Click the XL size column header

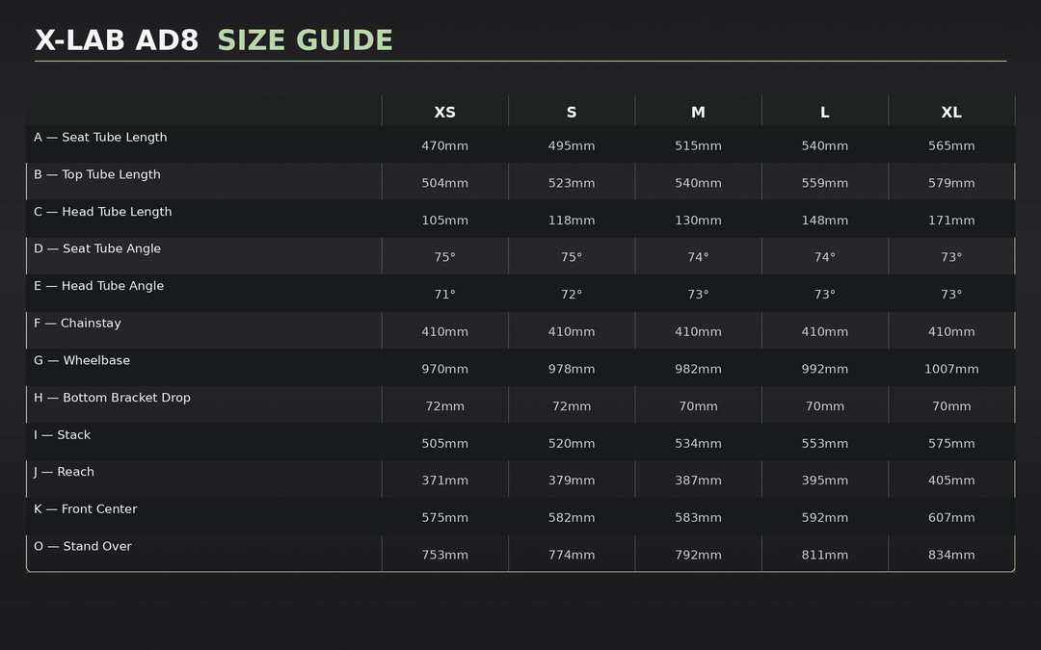pos(951,113)
